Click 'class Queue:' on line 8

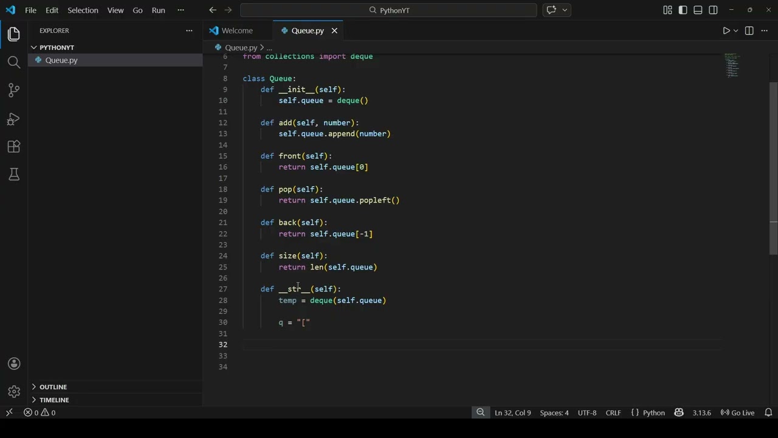(x=269, y=78)
